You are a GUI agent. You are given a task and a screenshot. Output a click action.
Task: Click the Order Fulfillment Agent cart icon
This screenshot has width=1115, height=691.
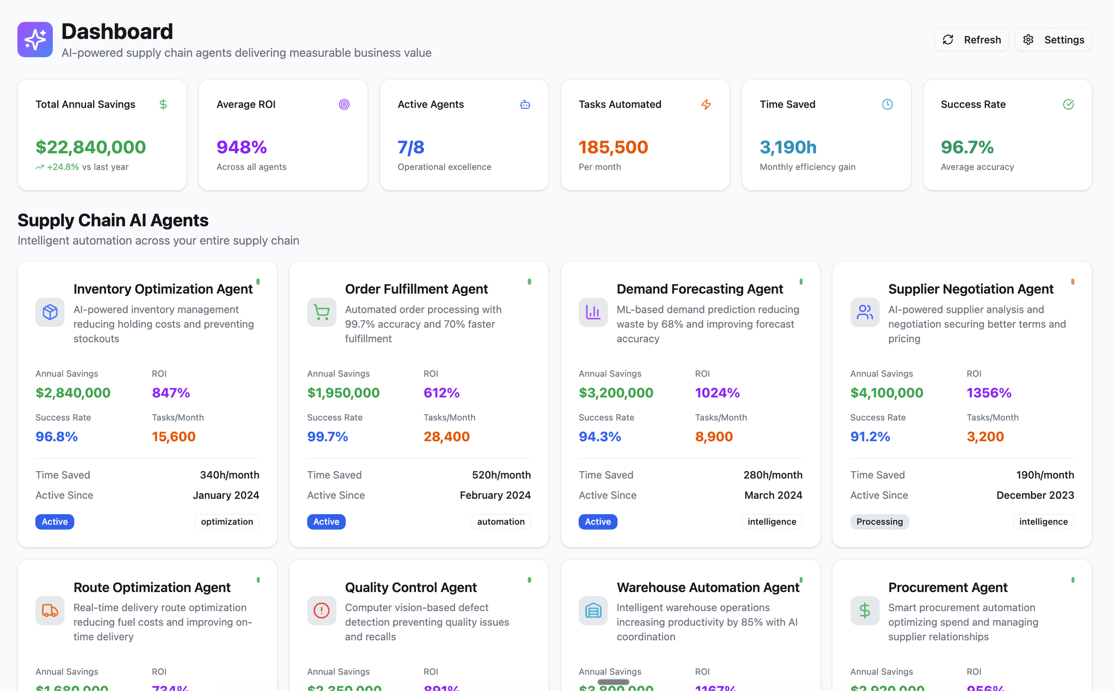tap(322, 312)
